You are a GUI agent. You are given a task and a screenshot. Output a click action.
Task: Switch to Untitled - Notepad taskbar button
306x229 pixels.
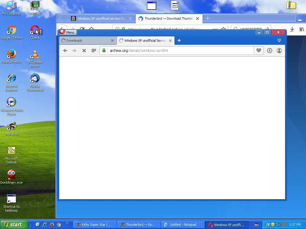point(183,225)
